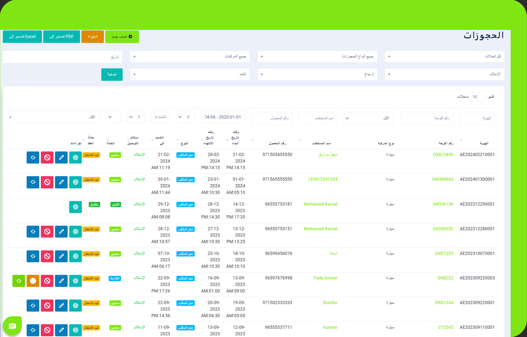Click blue refresh icon for booking AE202312280001

click(x=33, y=231)
